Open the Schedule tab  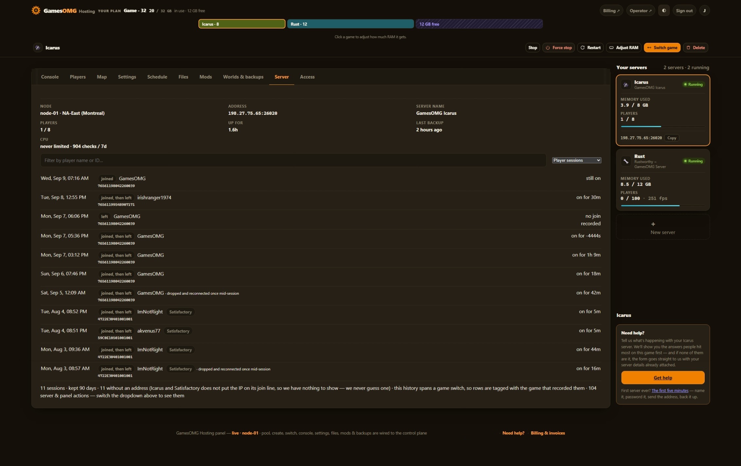157,77
